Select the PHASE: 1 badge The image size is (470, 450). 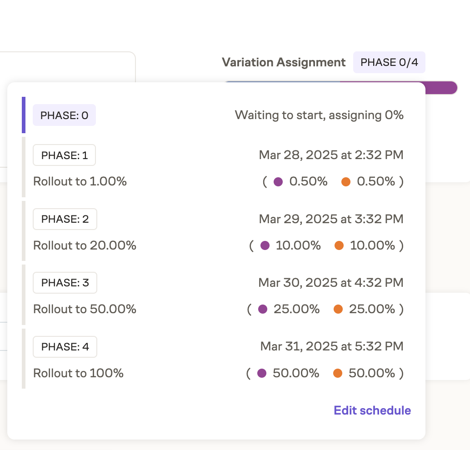point(64,155)
